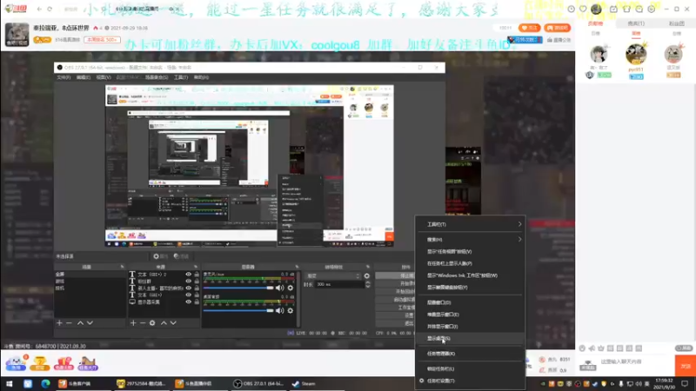Image resolution: width=696 pixels, height=391 pixels.
Task: Pop out the Scenes dock panel
Action: tap(122, 267)
